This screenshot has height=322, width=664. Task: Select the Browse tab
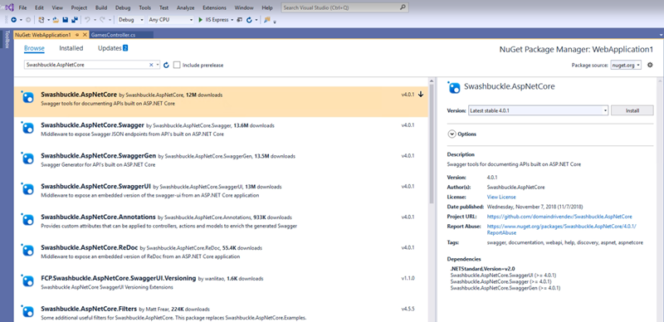tap(34, 48)
